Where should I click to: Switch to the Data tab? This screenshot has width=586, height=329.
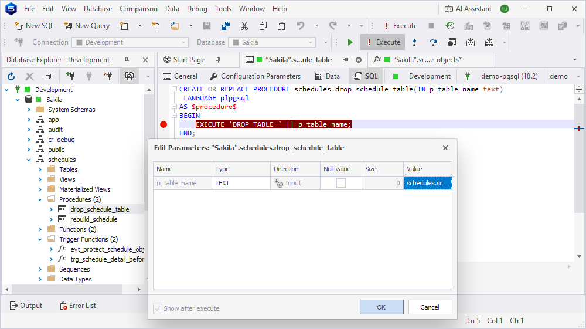[328, 76]
